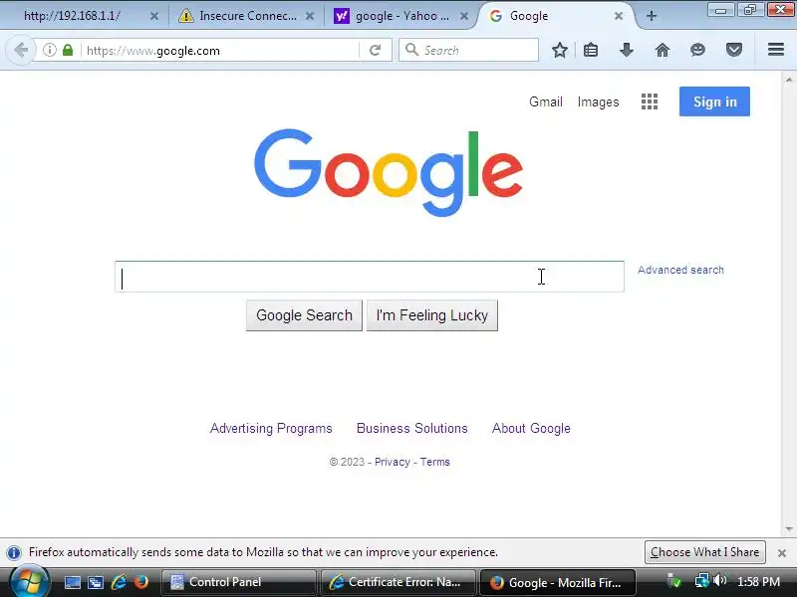Open the Privacy link

(392, 462)
